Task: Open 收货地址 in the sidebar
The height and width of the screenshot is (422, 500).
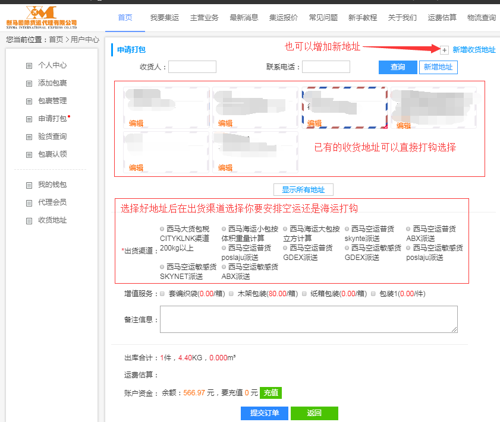Action: 52,220
